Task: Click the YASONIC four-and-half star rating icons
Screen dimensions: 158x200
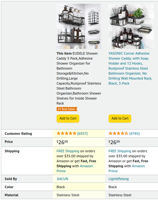Action: click(x=118, y=134)
